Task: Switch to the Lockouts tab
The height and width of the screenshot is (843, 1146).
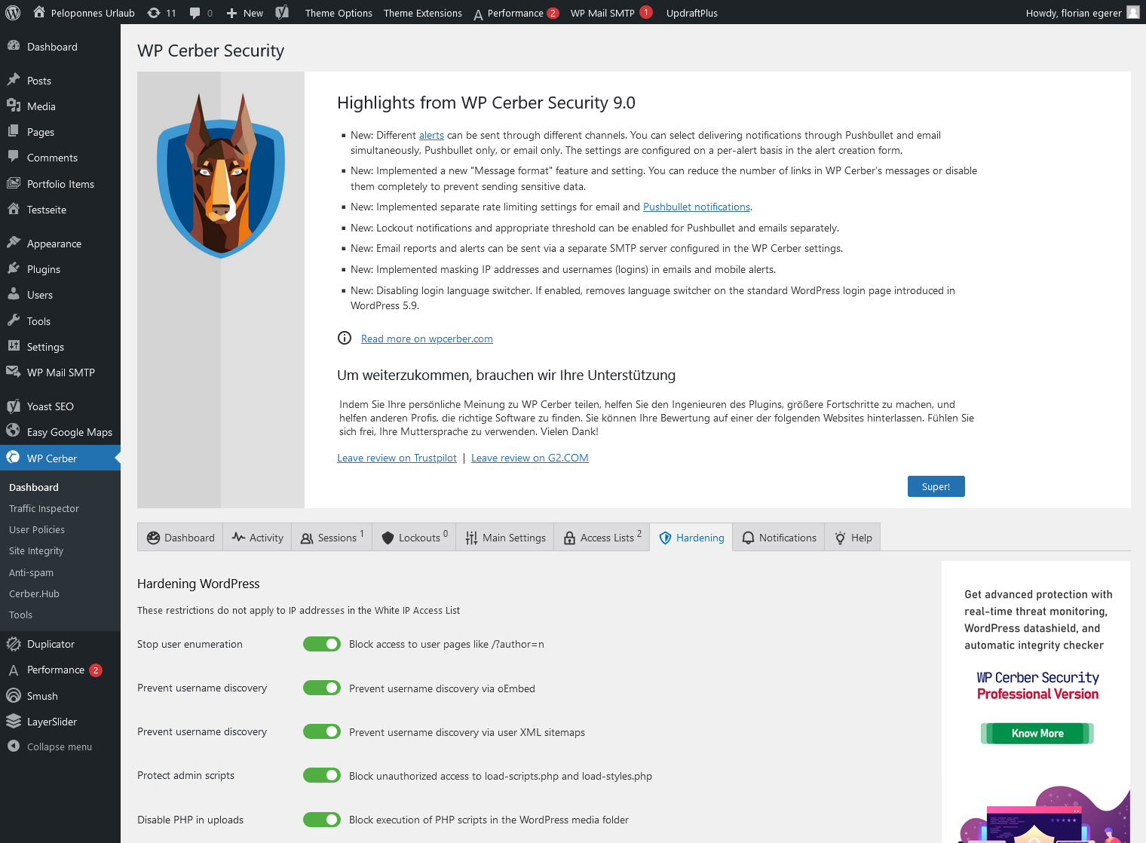Action: (414, 538)
